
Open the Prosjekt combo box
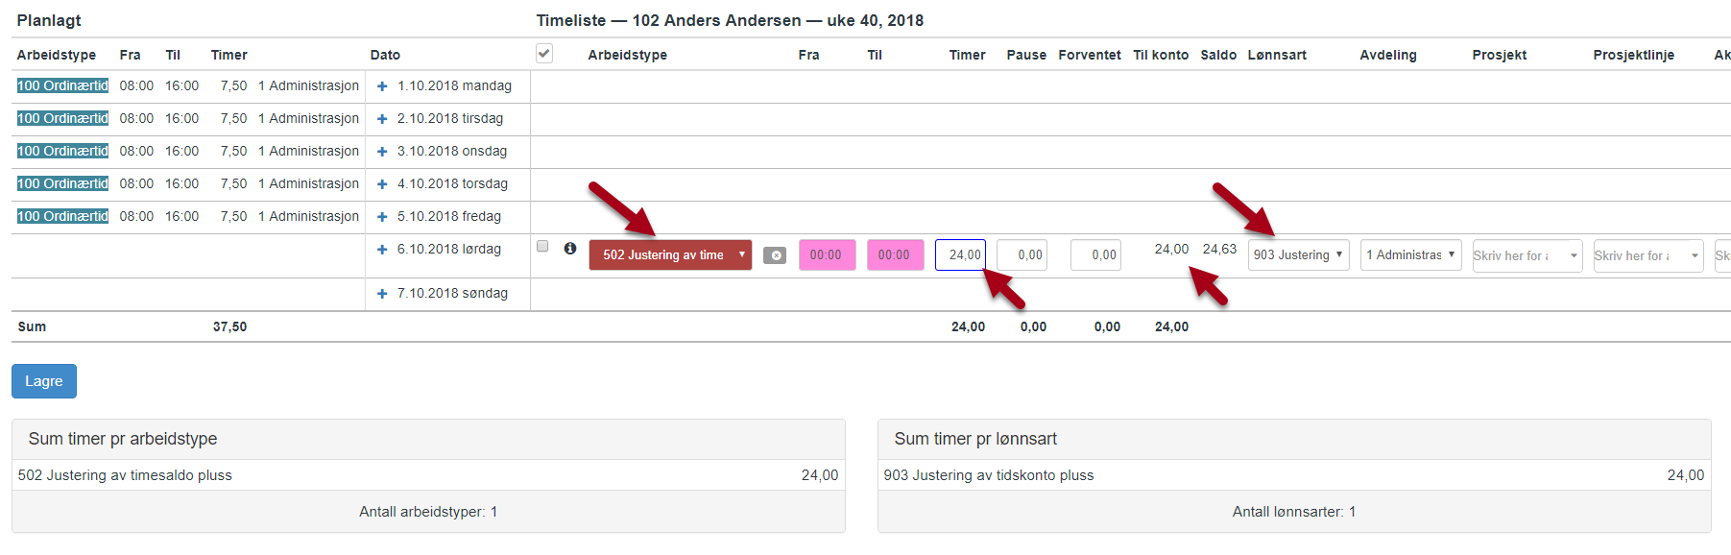[x=1527, y=255]
